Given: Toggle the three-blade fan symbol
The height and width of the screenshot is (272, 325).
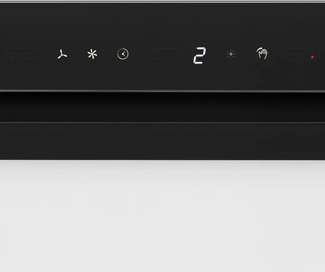Looking at the screenshot, I should tap(62, 54).
